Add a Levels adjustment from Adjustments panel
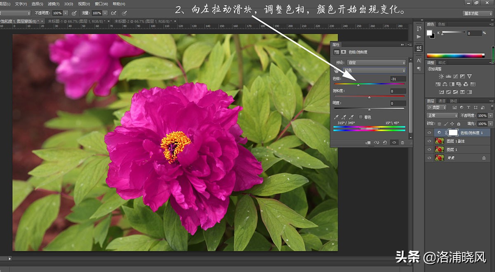Viewport: 495px width, 272px height. pos(448,76)
